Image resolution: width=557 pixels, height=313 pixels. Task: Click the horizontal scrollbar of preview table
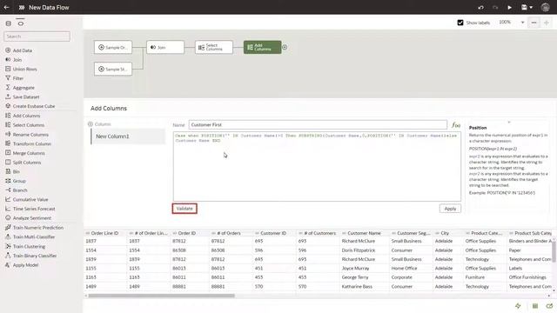161,296
